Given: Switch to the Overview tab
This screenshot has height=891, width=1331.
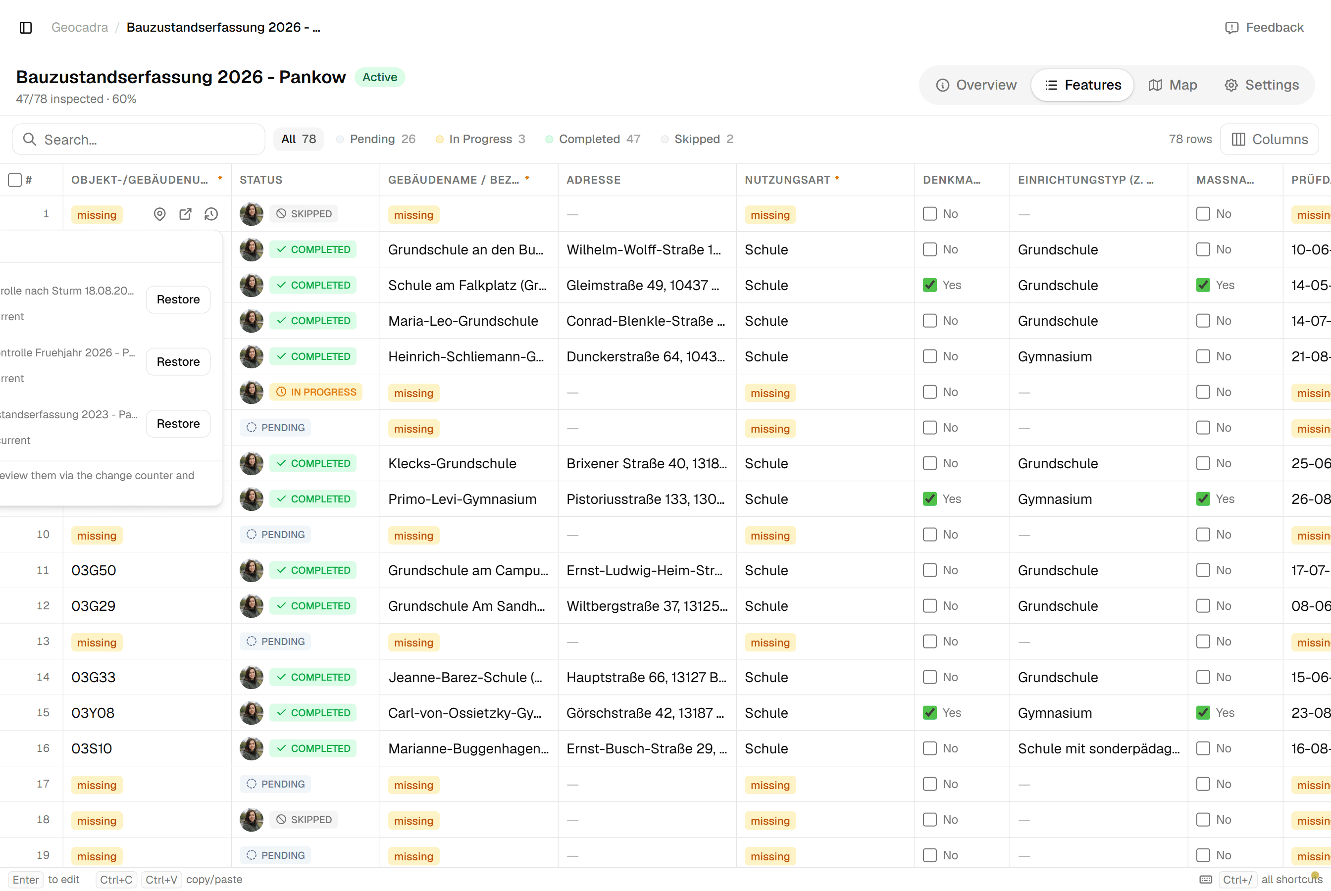Looking at the screenshot, I should click(x=976, y=85).
